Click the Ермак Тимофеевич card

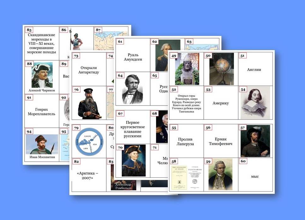[220, 142]
